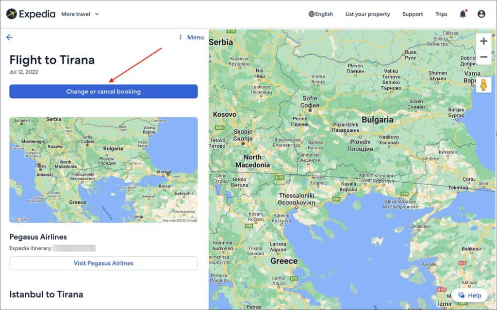The height and width of the screenshot is (310, 497).
Task: Click the large Greece label on the big map
Action: click(283, 261)
